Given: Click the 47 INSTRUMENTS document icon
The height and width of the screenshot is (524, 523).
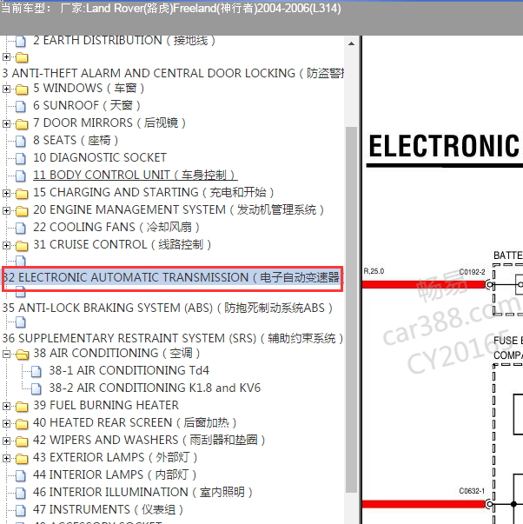Looking at the screenshot, I should pos(21,510).
